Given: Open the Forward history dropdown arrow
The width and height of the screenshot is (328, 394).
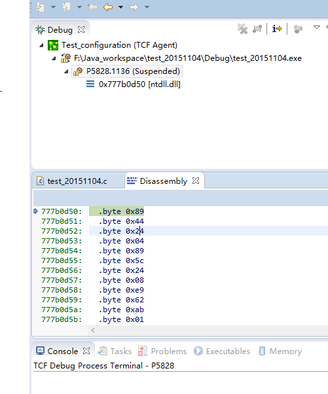Looking at the screenshot, I should pos(147,7).
